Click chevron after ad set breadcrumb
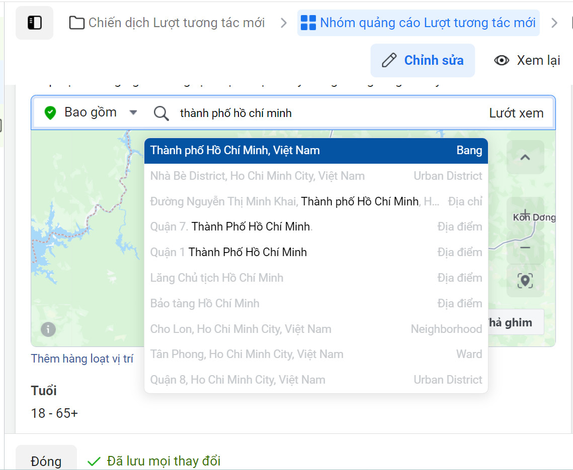This screenshot has width=573, height=470. [x=554, y=23]
